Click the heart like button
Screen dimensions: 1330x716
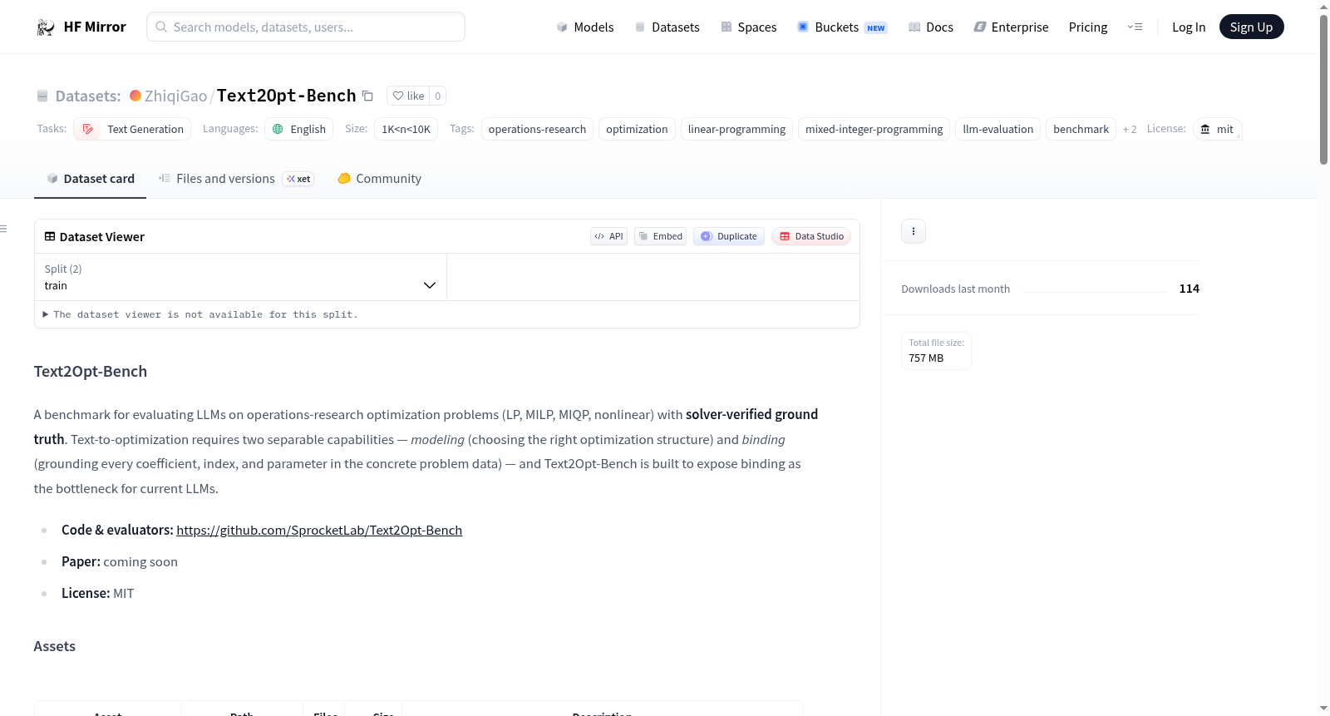click(408, 96)
